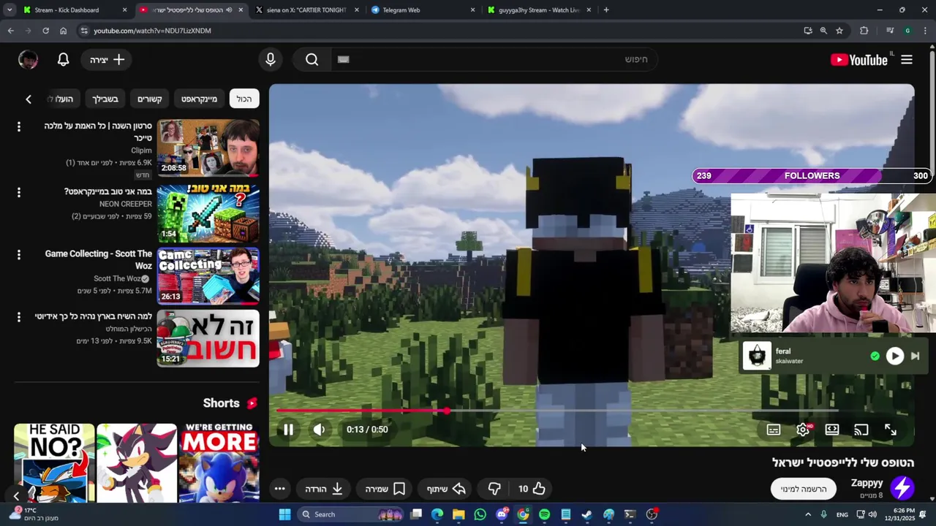Open Game Collecting Scott The Woz video
The width and height of the screenshot is (936, 526).
pos(208,275)
